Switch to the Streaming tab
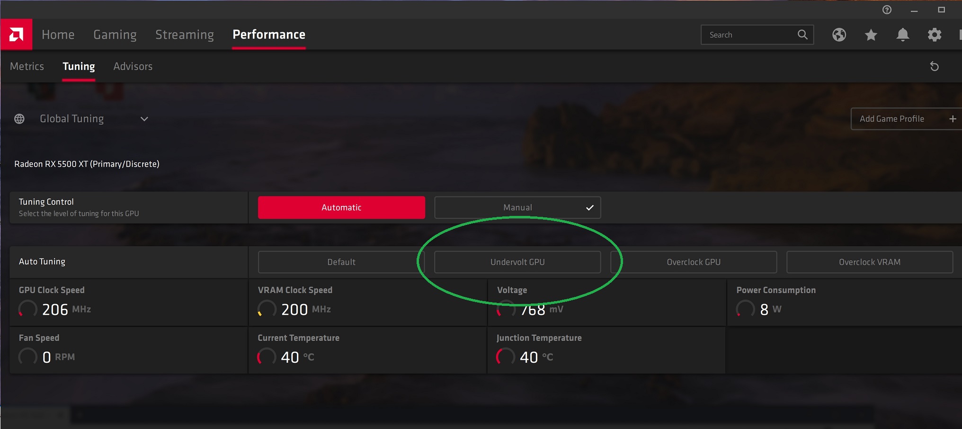Screen dimensions: 962x429 (x=185, y=35)
